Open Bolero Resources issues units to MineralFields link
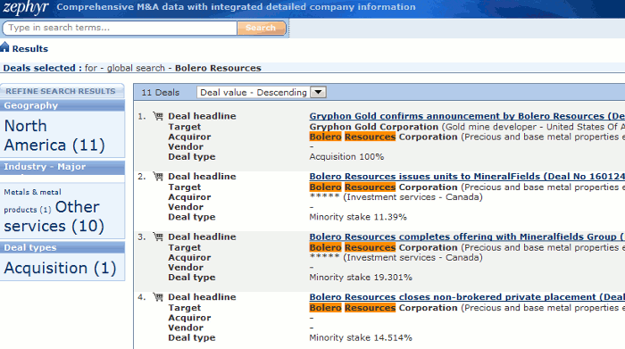625x349 pixels. (467, 176)
